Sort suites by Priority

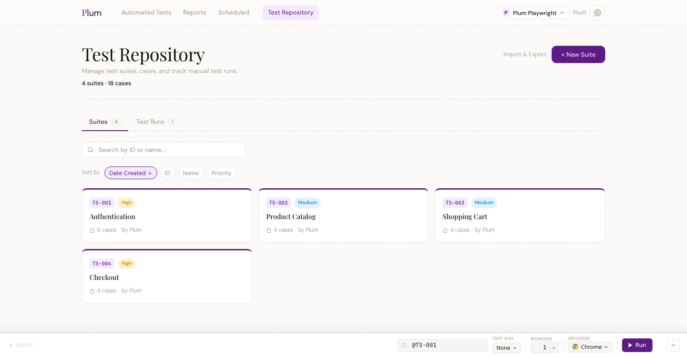tap(221, 173)
